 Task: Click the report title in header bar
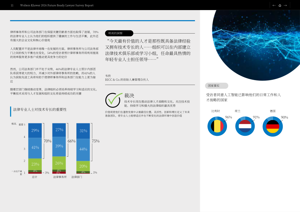pos(57,5)
